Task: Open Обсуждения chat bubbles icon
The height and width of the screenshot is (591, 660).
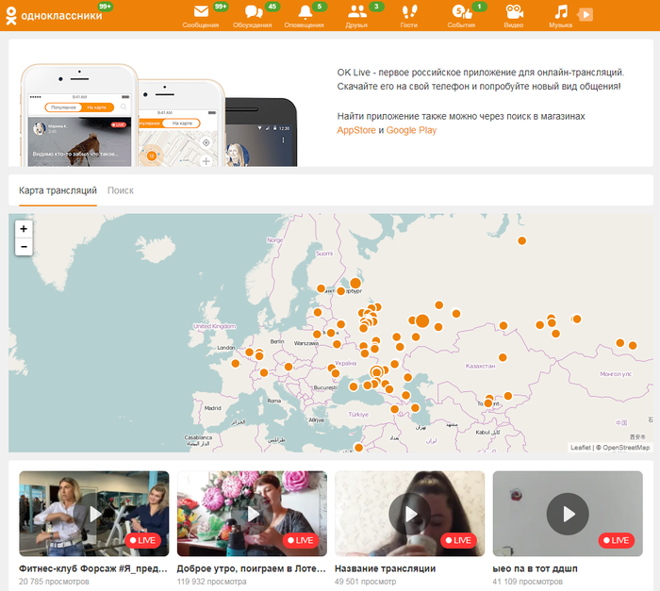Action: coord(252,12)
